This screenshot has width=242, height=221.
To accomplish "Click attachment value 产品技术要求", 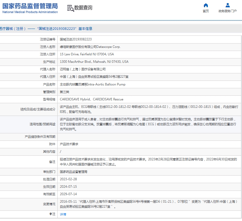I will click(x=69, y=144).
